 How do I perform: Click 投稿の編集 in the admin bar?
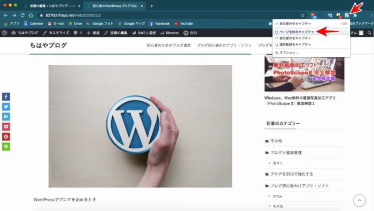[x=116, y=33]
